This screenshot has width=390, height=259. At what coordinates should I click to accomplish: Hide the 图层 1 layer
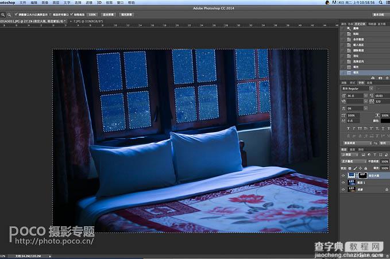coord(343,183)
